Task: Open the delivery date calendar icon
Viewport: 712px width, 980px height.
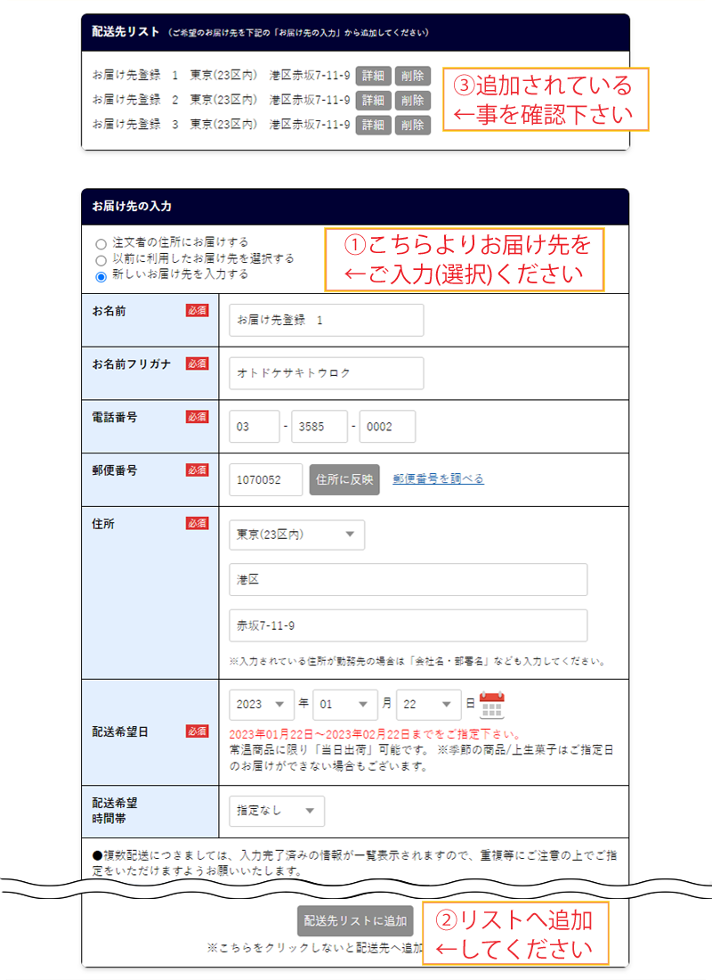Action: [x=491, y=705]
